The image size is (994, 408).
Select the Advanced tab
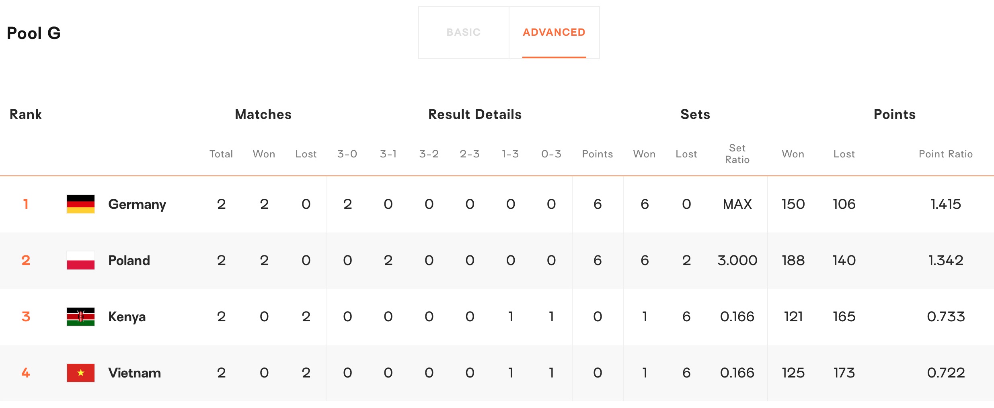(x=554, y=33)
